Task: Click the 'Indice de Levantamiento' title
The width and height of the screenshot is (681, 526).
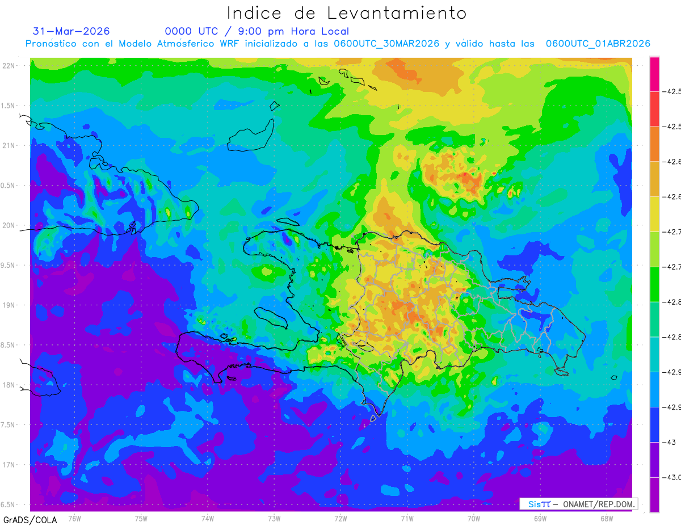Action: coord(347,12)
